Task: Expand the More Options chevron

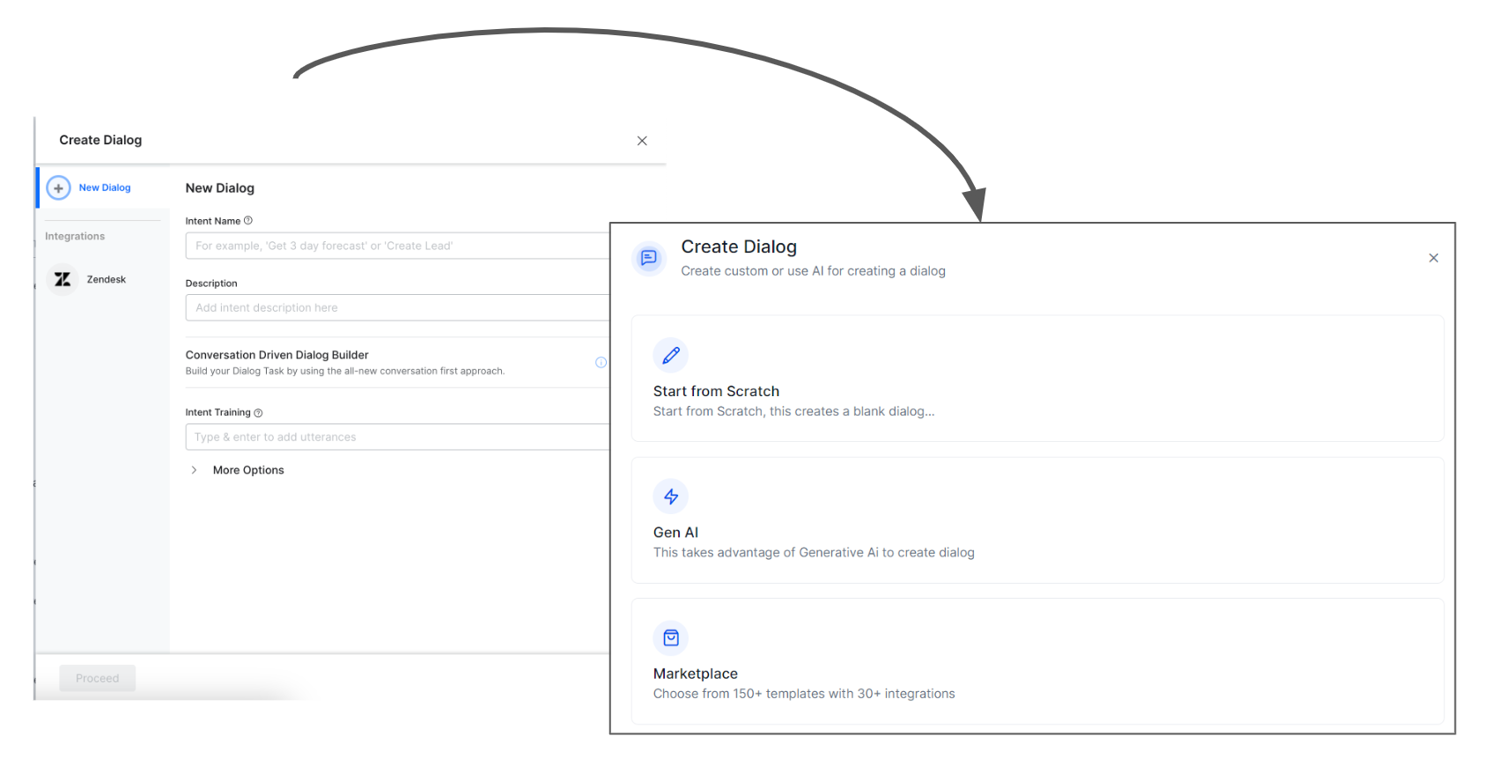Action: (x=194, y=470)
